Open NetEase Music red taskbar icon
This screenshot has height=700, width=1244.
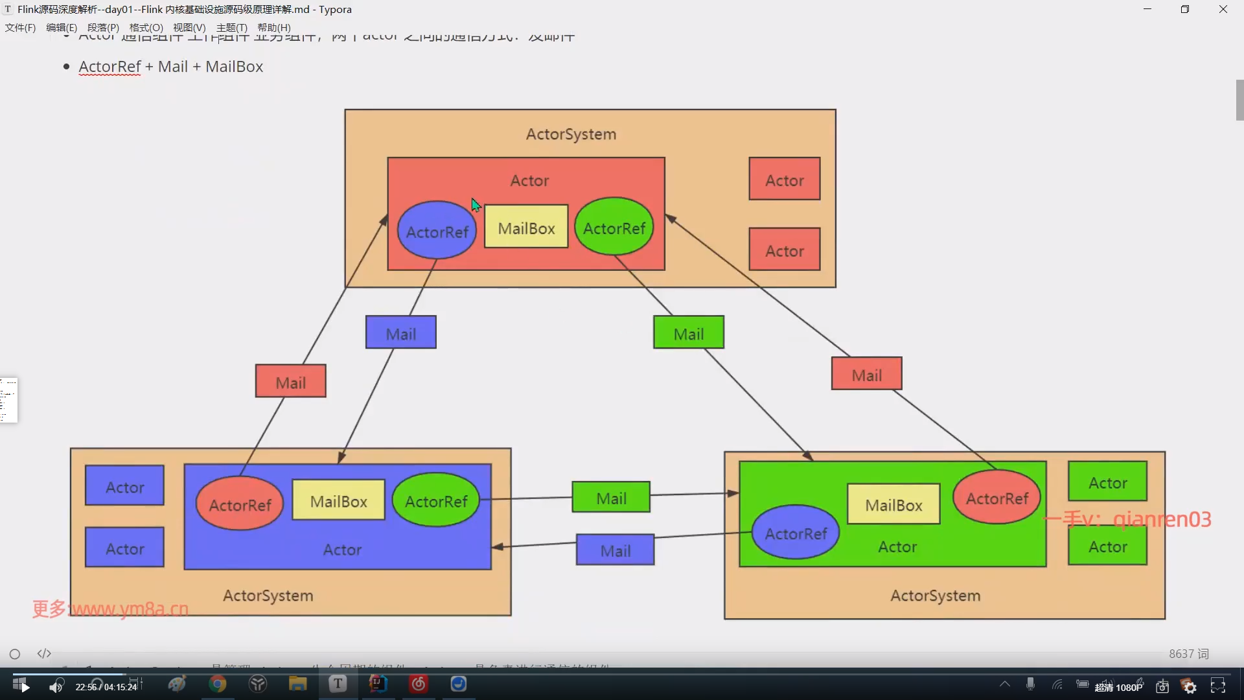[x=419, y=684]
